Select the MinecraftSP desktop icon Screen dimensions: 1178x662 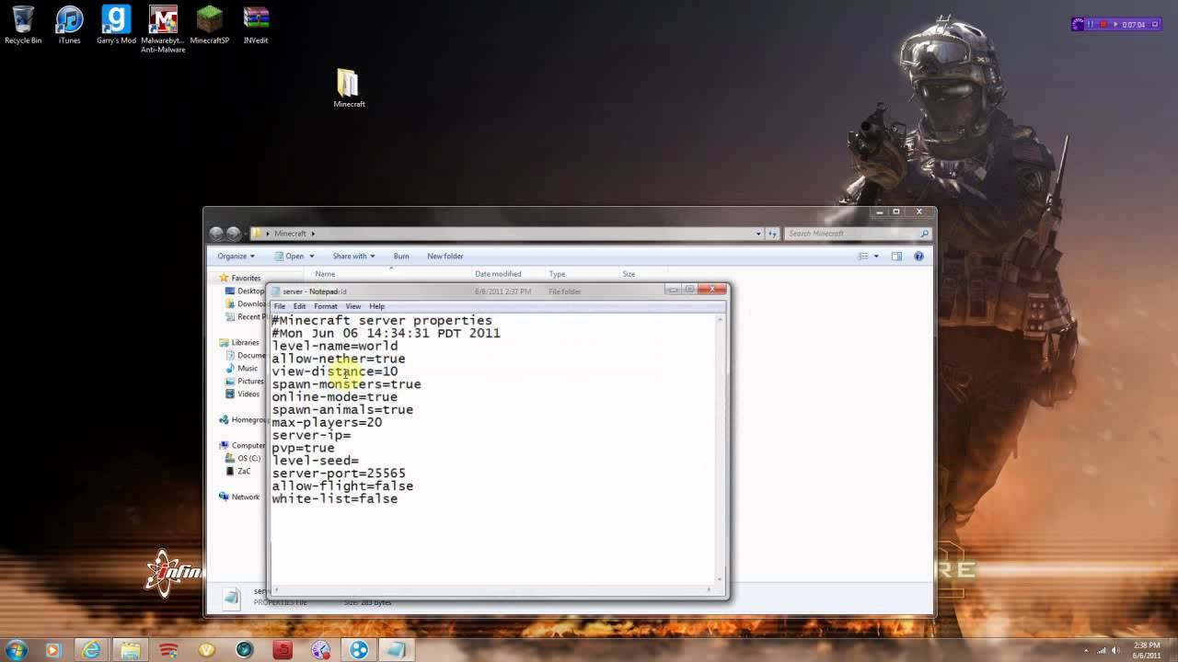point(210,25)
